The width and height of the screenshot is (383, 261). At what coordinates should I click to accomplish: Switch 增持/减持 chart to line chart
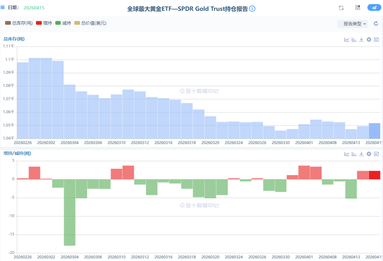click(x=347, y=154)
